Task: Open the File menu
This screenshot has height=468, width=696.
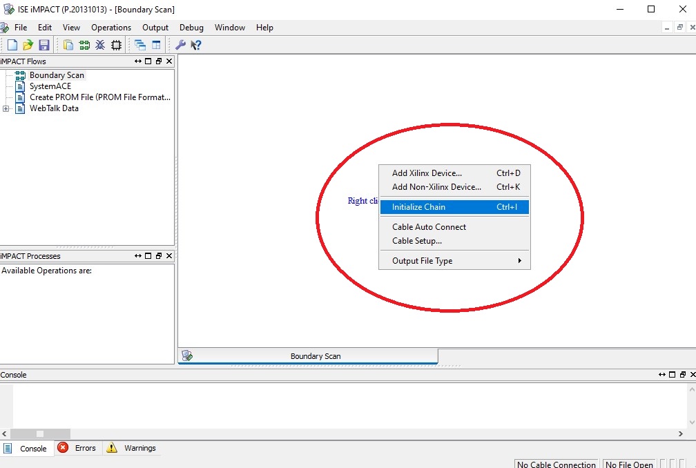Action: coord(21,28)
